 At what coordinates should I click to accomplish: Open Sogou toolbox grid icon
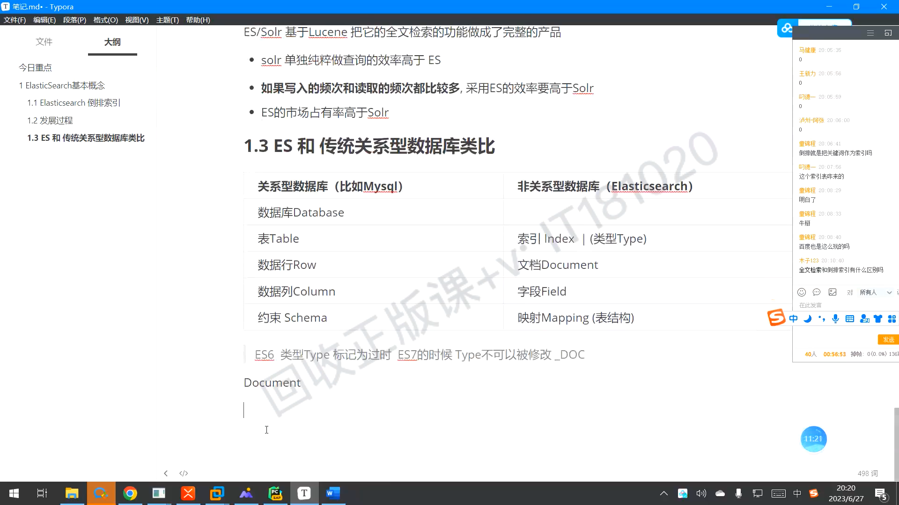(892, 319)
